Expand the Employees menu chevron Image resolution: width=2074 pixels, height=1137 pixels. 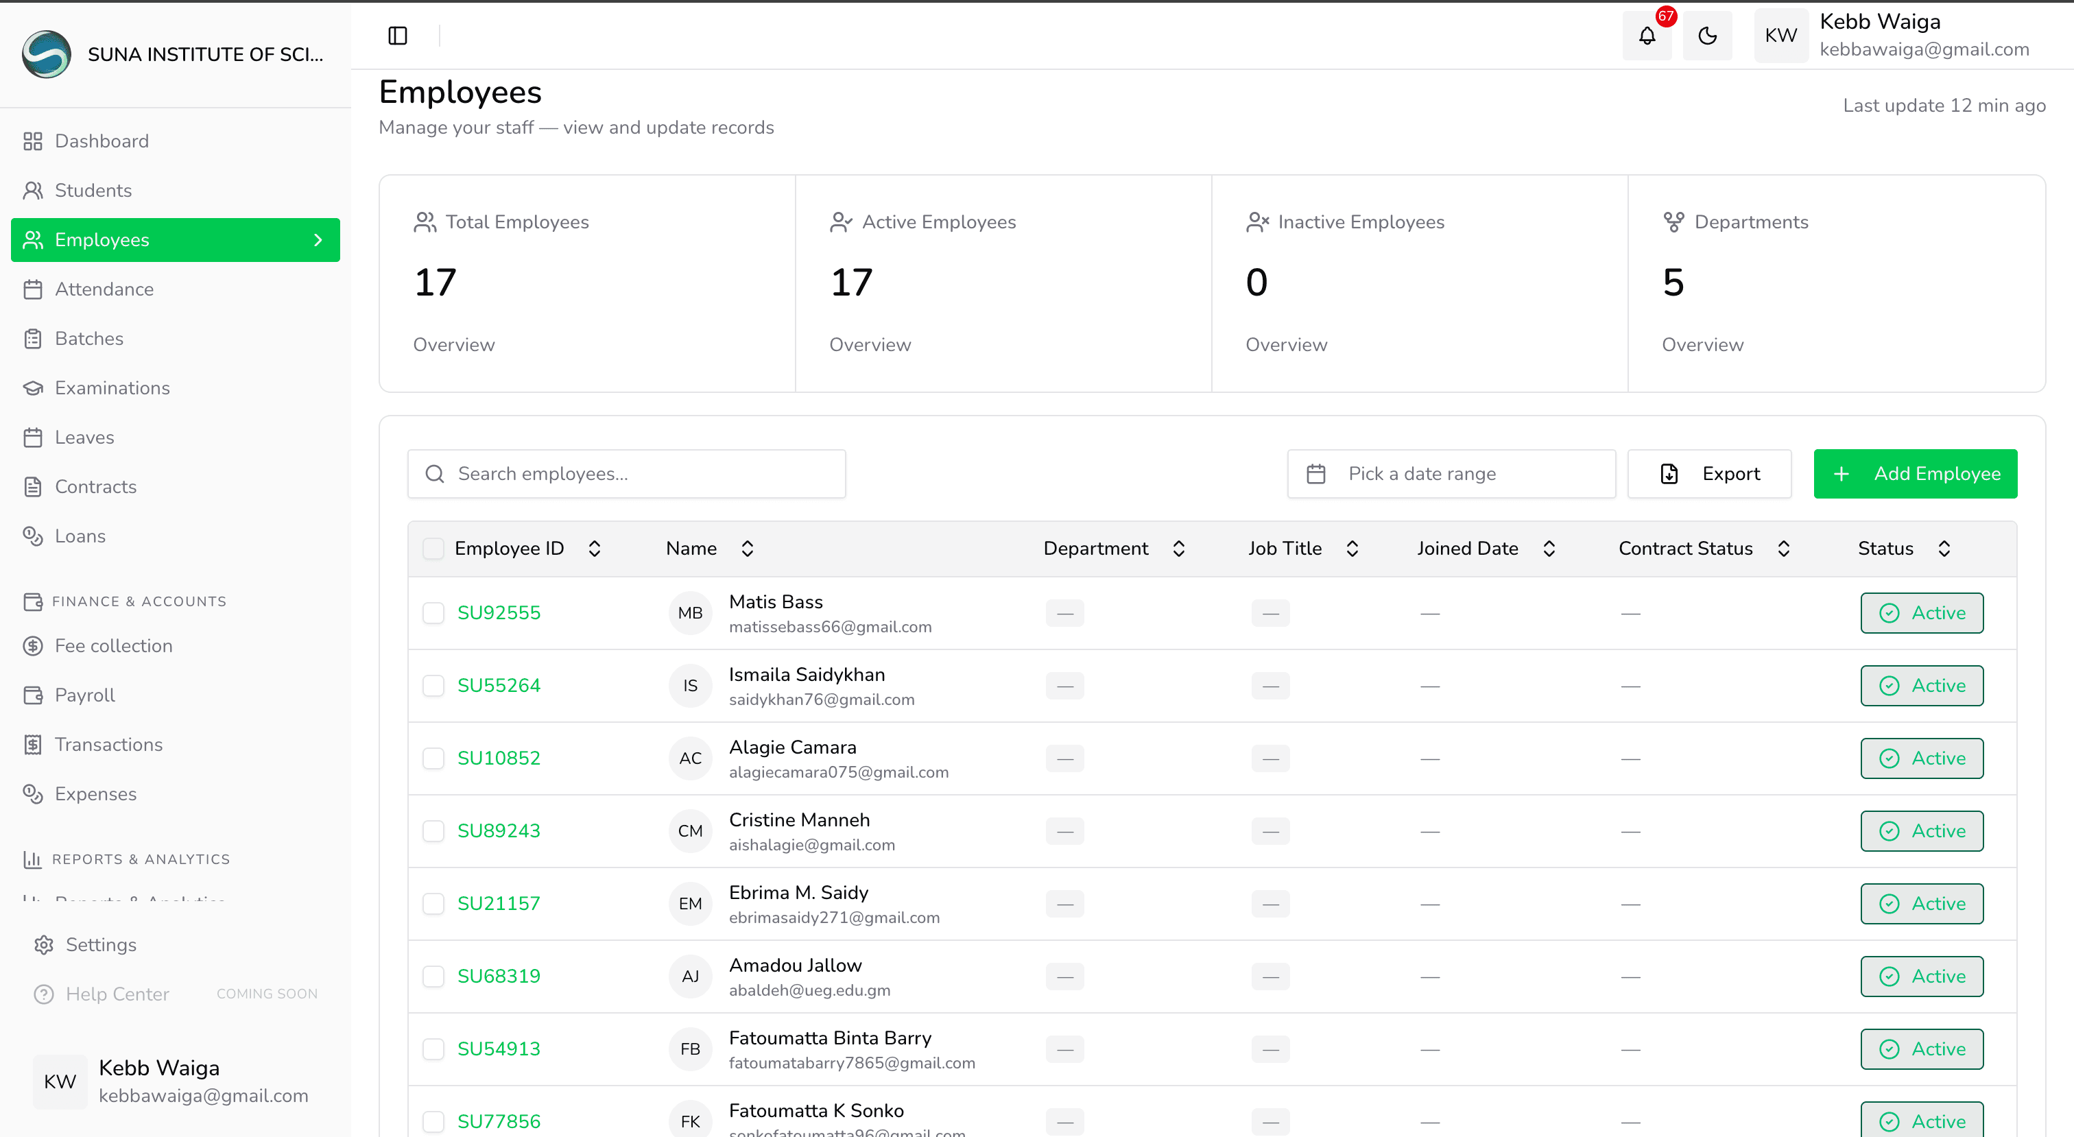(318, 240)
